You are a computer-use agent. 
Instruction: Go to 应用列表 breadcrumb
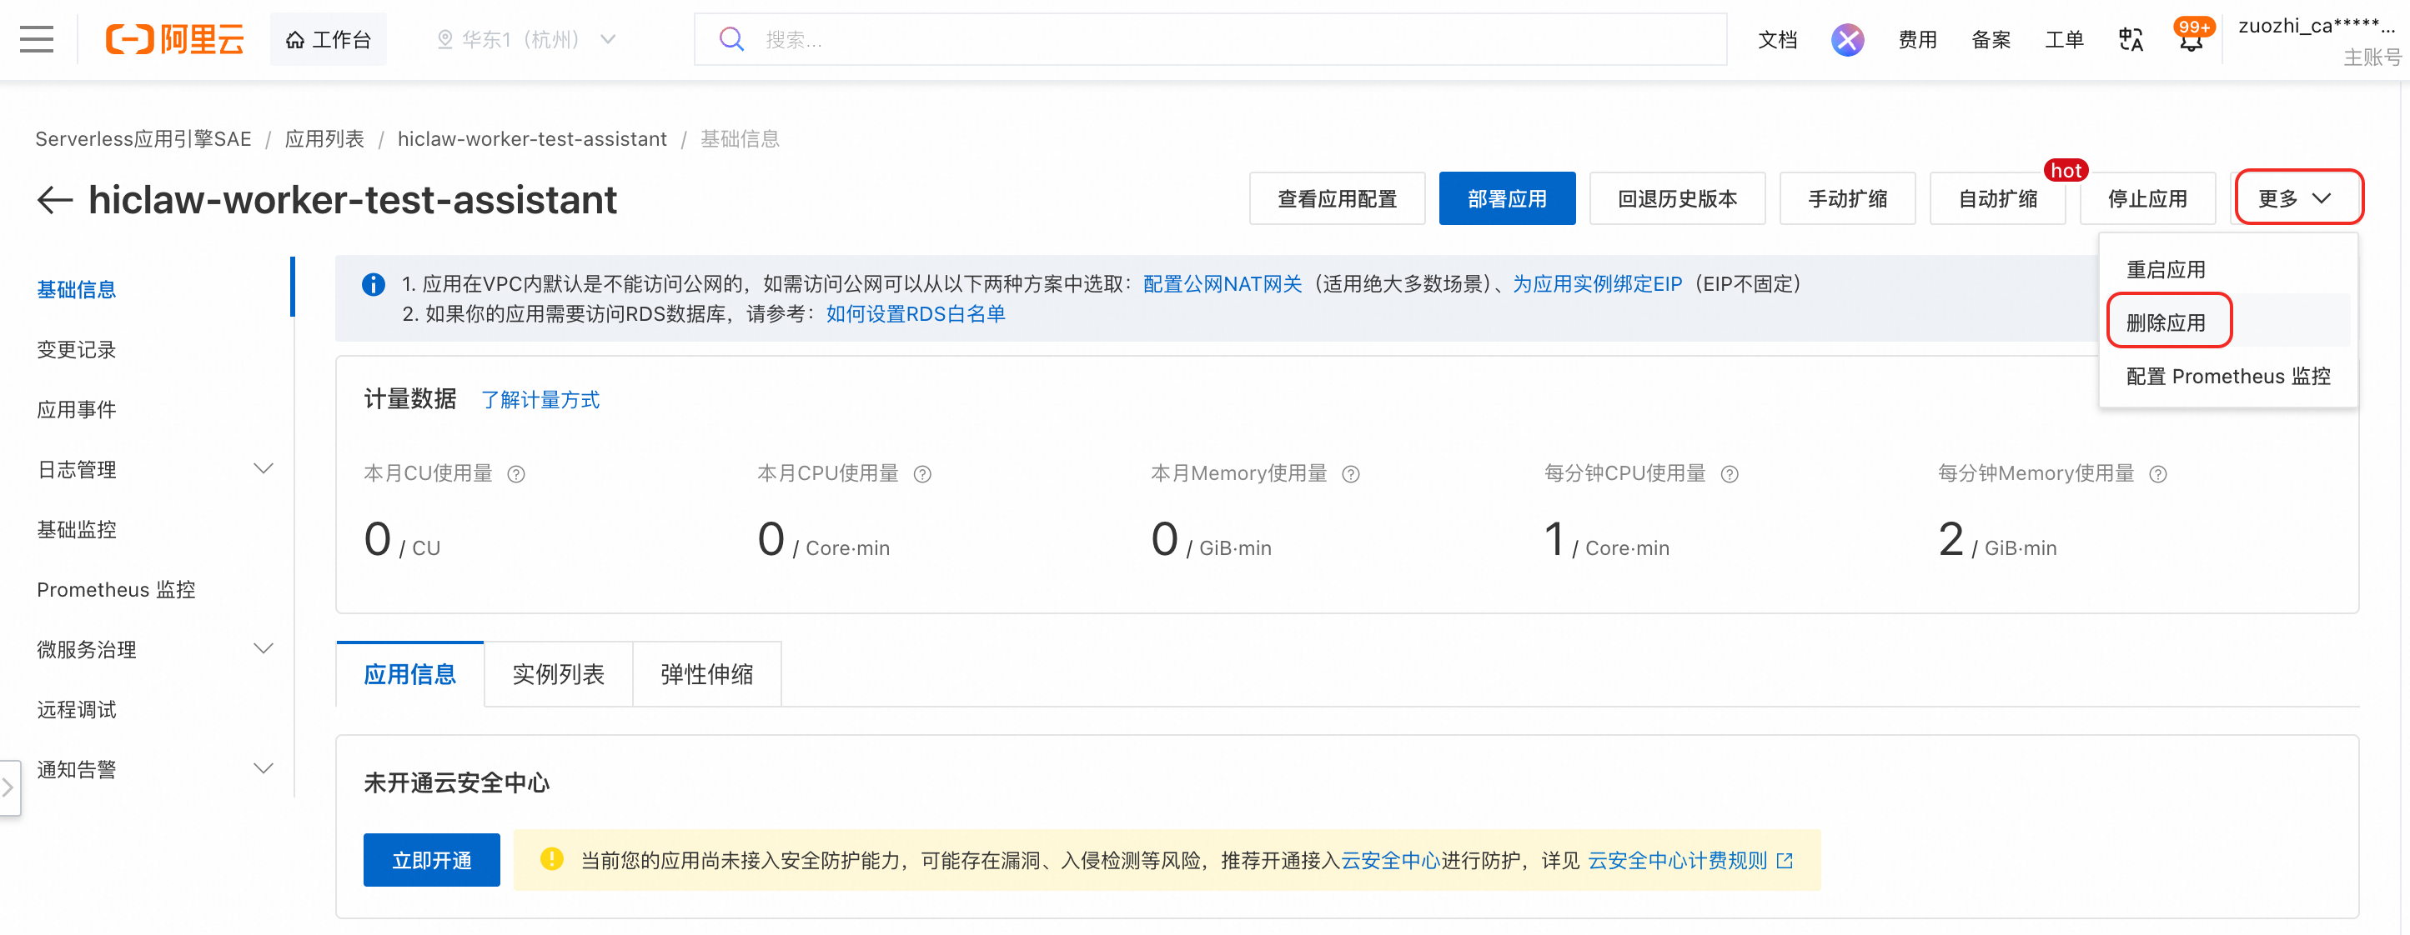(x=324, y=139)
